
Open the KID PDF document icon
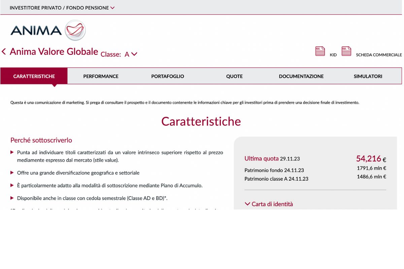point(320,51)
